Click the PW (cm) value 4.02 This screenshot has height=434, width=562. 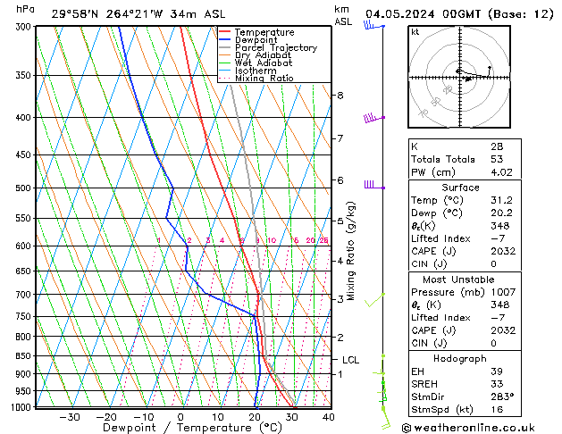click(x=502, y=172)
